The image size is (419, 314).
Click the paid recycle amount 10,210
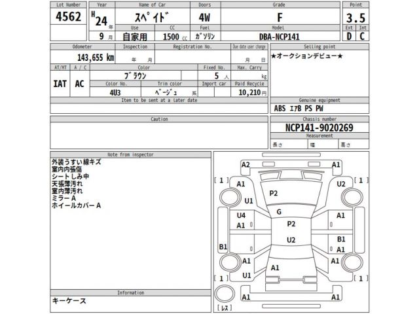point(249,92)
